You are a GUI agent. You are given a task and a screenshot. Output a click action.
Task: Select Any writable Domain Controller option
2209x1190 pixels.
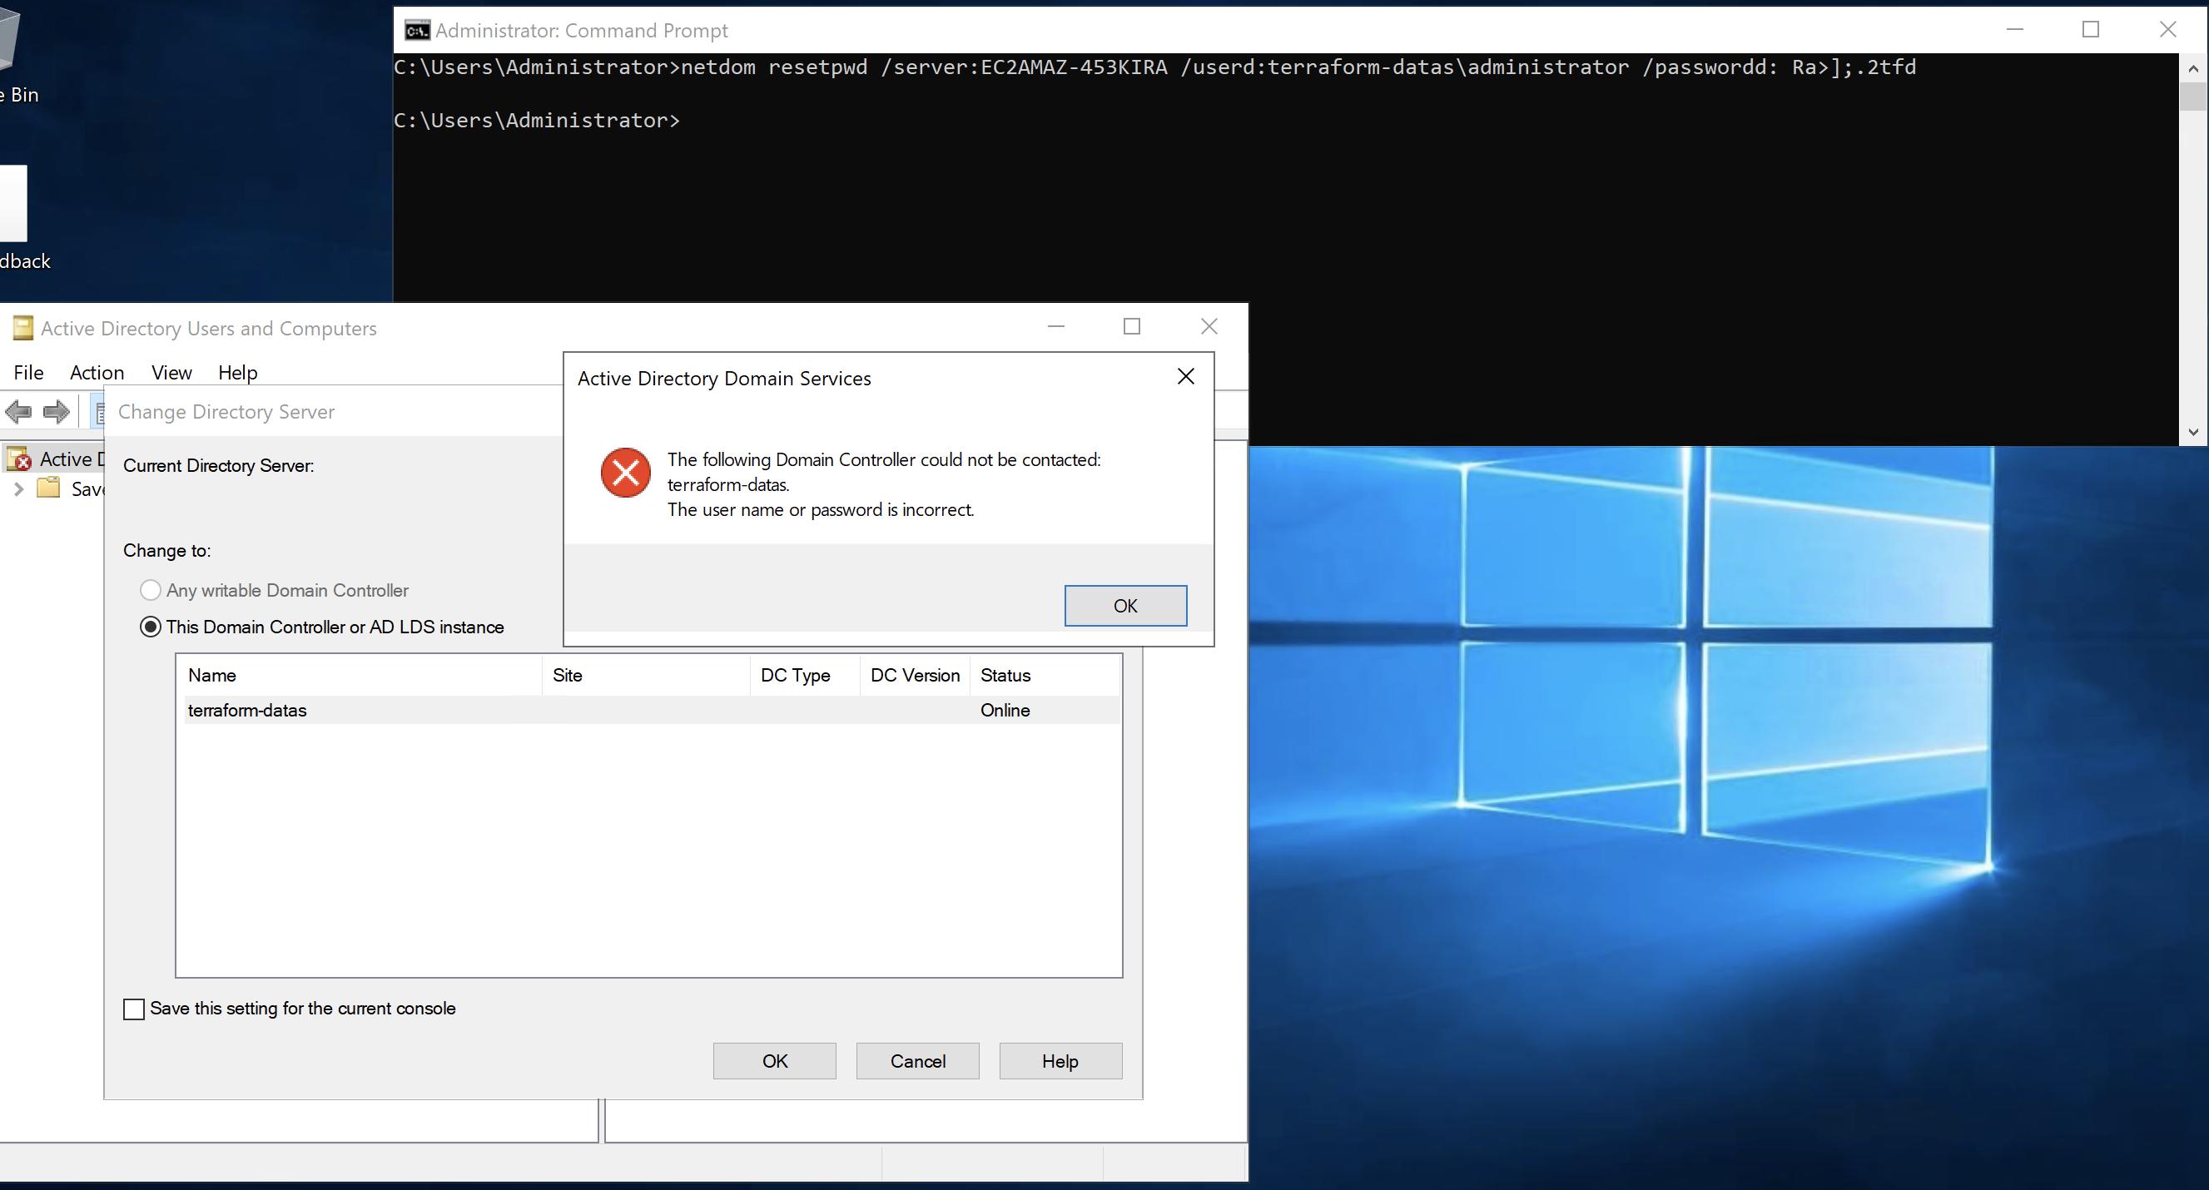[x=150, y=591]
